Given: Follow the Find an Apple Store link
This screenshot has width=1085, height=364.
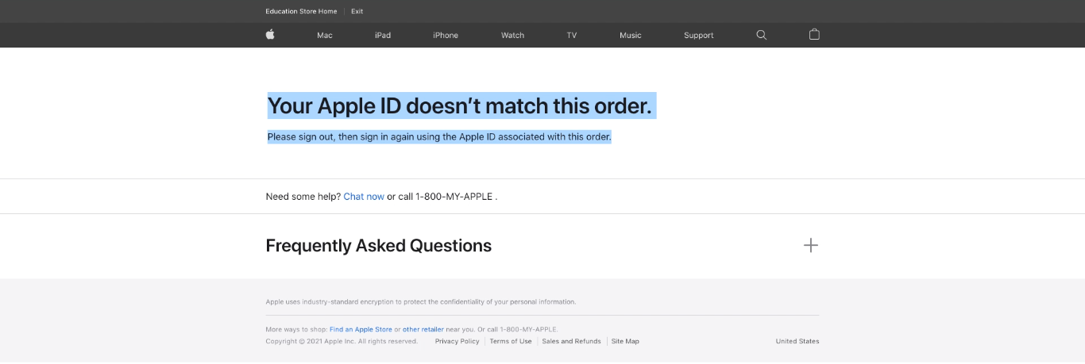Looking at the screenshot, I should (361, 329).
